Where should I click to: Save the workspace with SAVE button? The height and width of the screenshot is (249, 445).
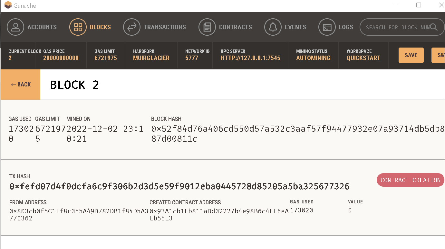[411, 55]
